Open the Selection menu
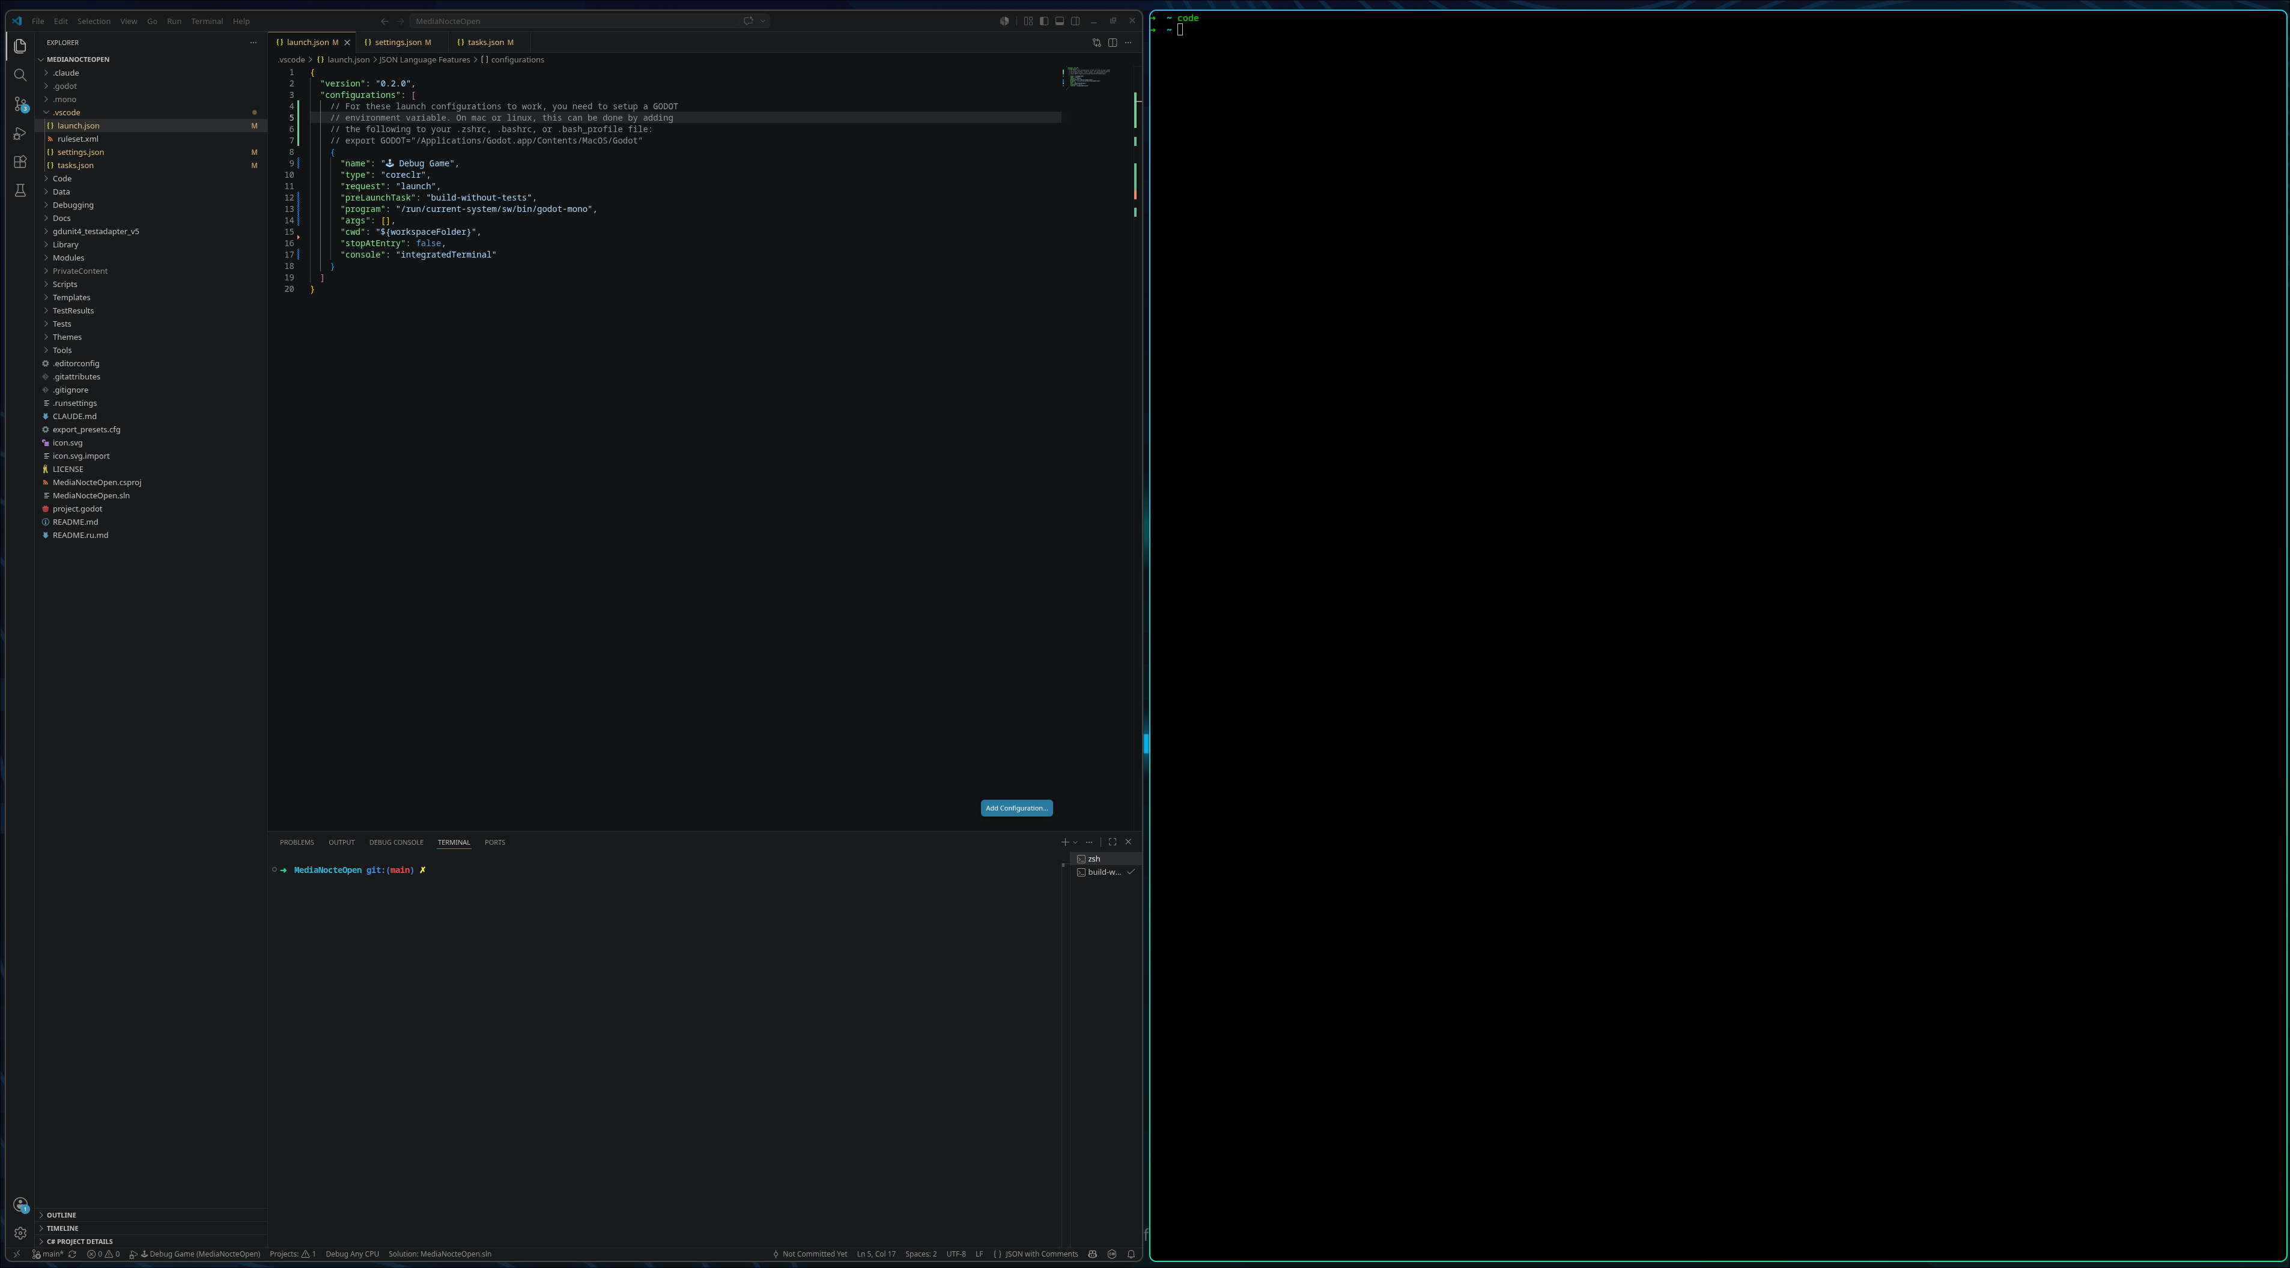Viewport: 2290px width, 1268px height. coord(93,22)
